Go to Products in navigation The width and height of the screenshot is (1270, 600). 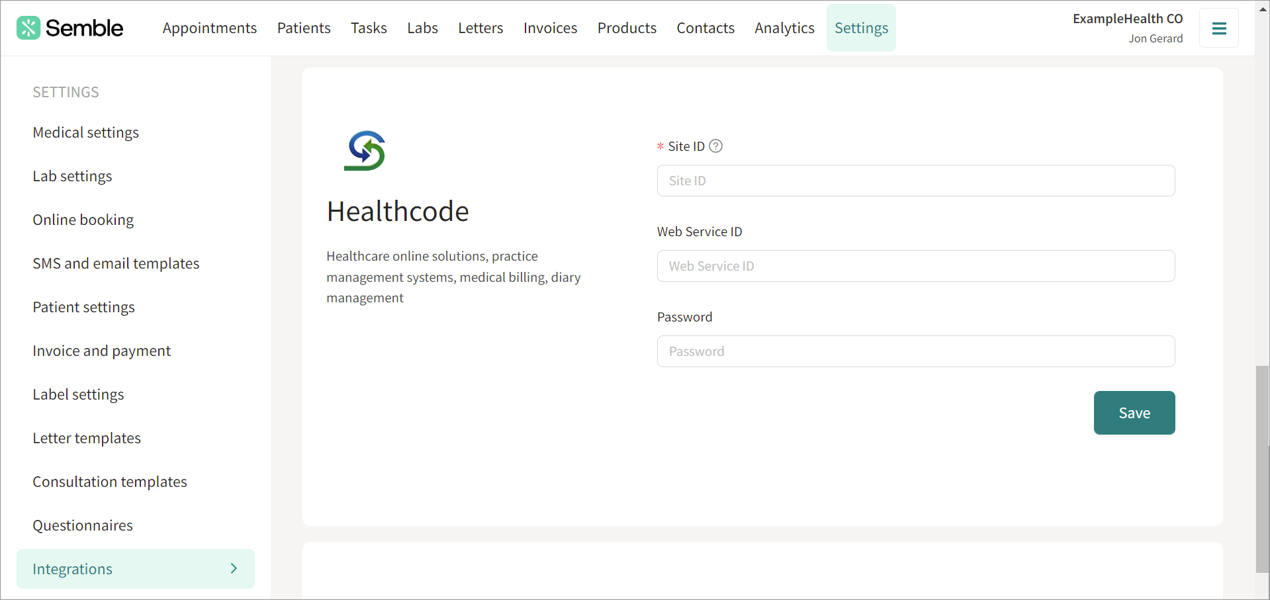tap(627, 28)
